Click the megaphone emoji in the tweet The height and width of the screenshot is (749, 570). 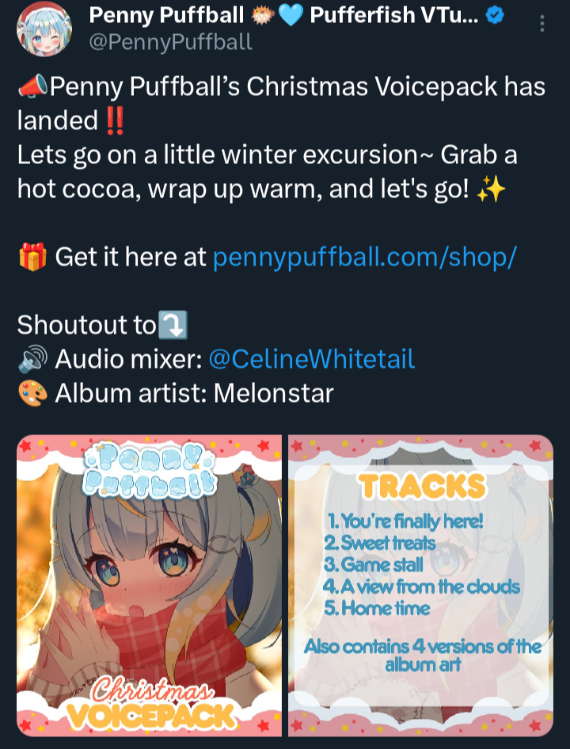click(x=33, y=86)
